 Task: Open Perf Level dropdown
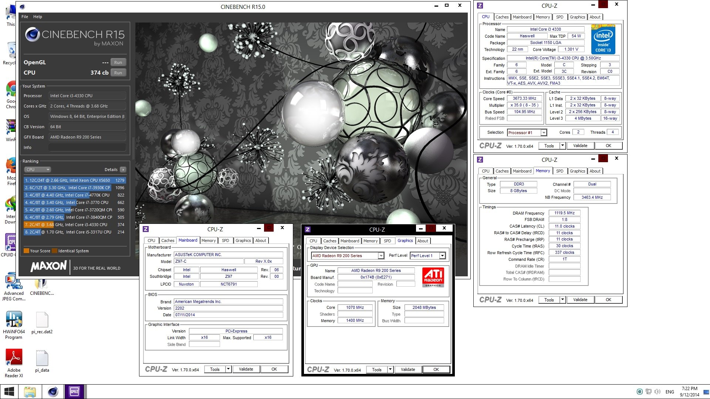pos(428,256)
